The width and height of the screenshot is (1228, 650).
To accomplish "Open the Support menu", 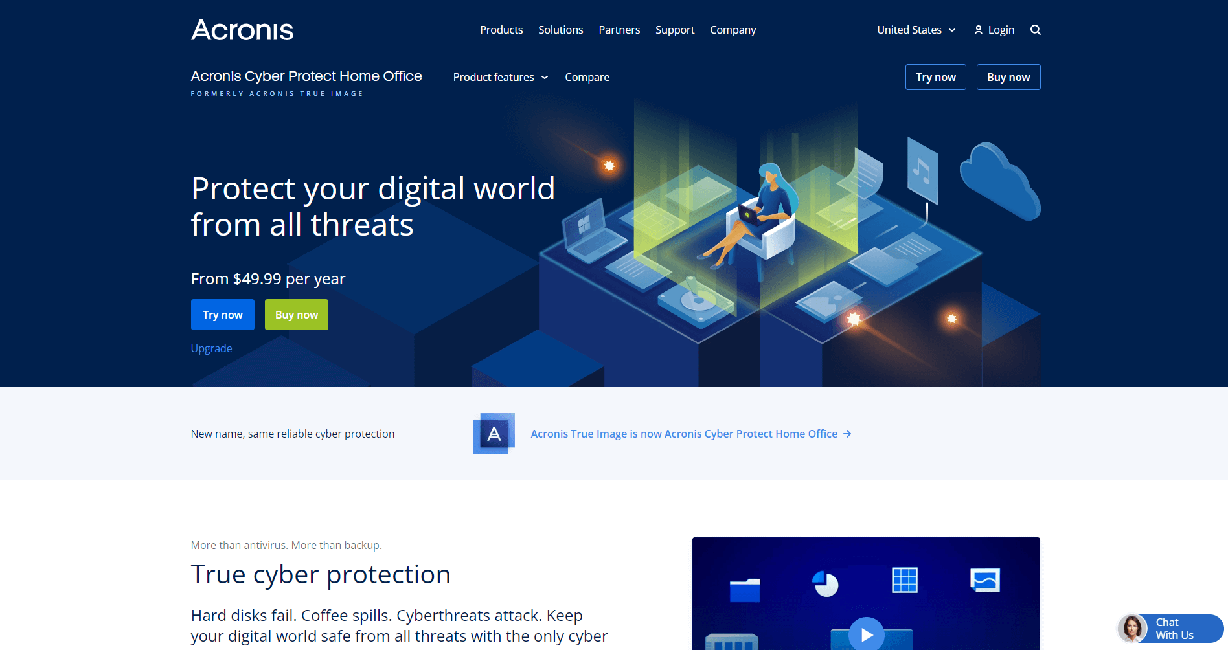I will [x=675, y=30].
